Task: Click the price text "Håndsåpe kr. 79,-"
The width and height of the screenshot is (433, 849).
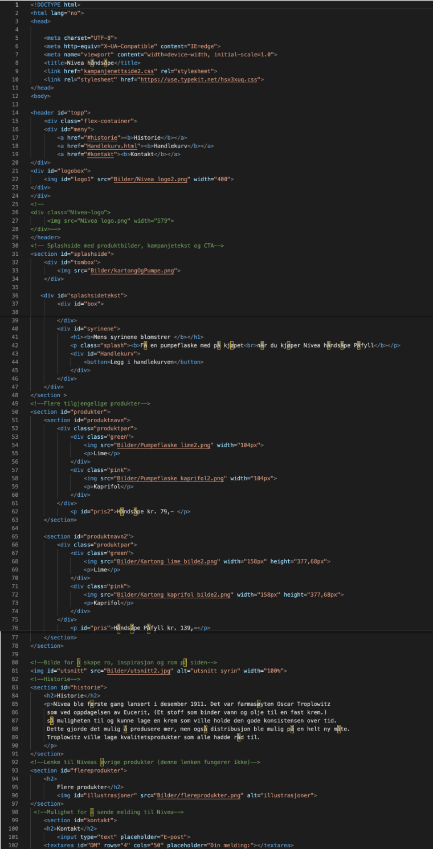Action: pyautogui.click(x=145, y=512)
